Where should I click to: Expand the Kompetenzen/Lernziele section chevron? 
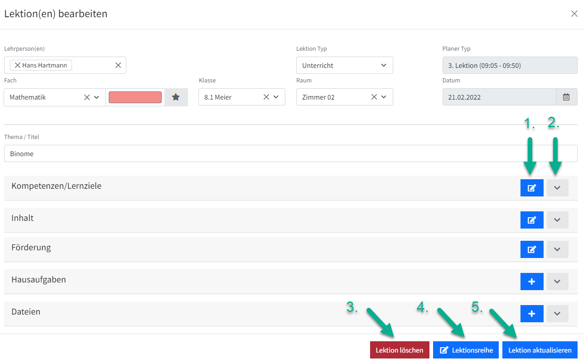click(557, 188)
